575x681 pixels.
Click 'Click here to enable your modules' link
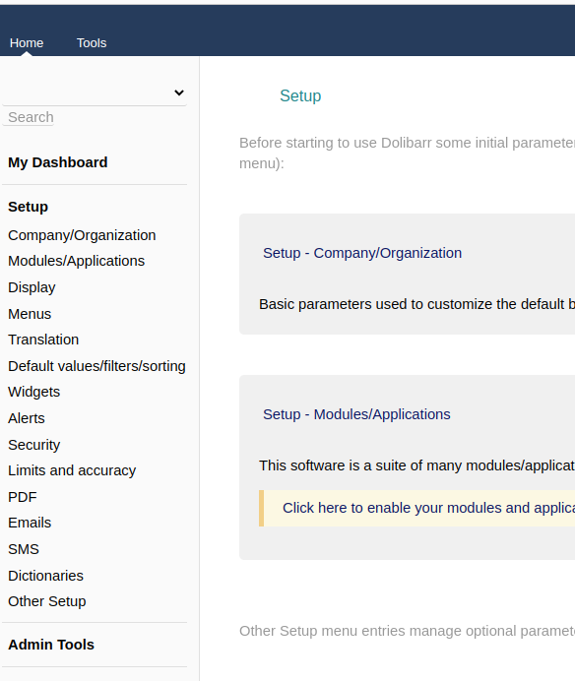[x=428, y=508]
